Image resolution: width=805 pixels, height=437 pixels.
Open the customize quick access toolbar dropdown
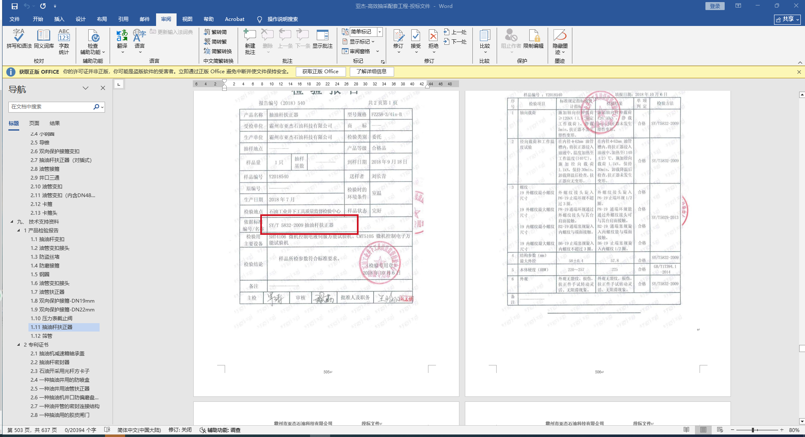click(55, 6)
